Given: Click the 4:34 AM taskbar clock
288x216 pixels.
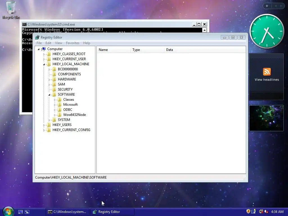Looking at the screenshot, I should coord(277,211).
